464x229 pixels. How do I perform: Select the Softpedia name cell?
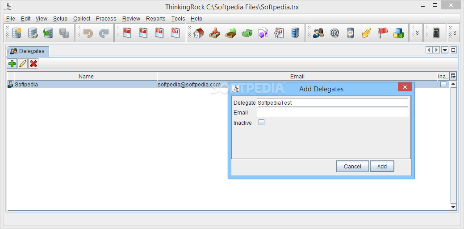pos(85,84)
